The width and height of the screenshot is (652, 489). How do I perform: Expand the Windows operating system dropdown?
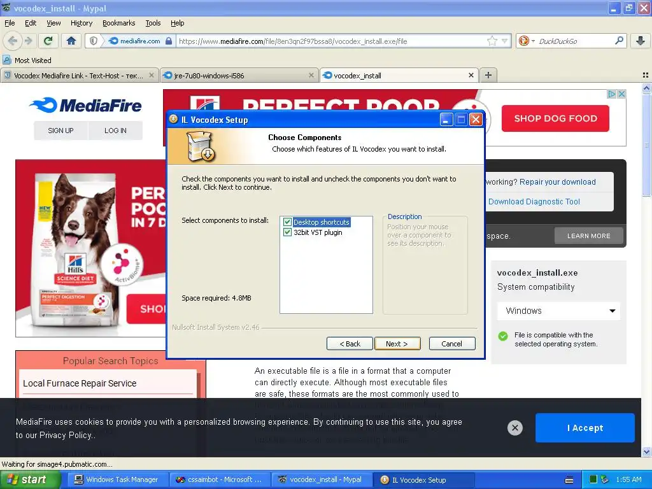pos(558,311)
